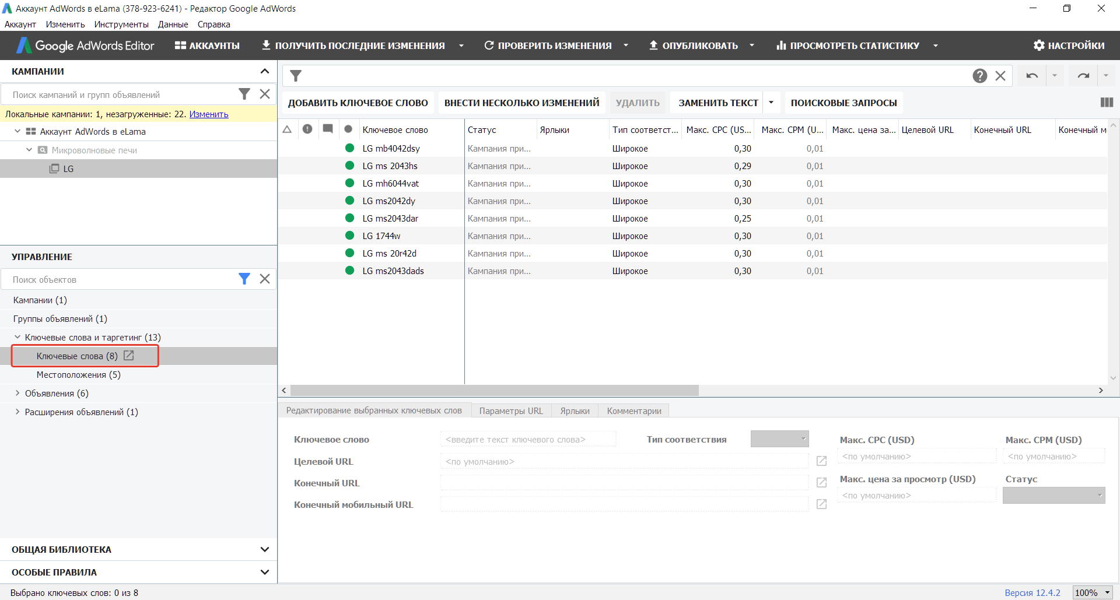Expand Расширения объявлений (1) section
1120x600 pixels.
coord(17,412)
